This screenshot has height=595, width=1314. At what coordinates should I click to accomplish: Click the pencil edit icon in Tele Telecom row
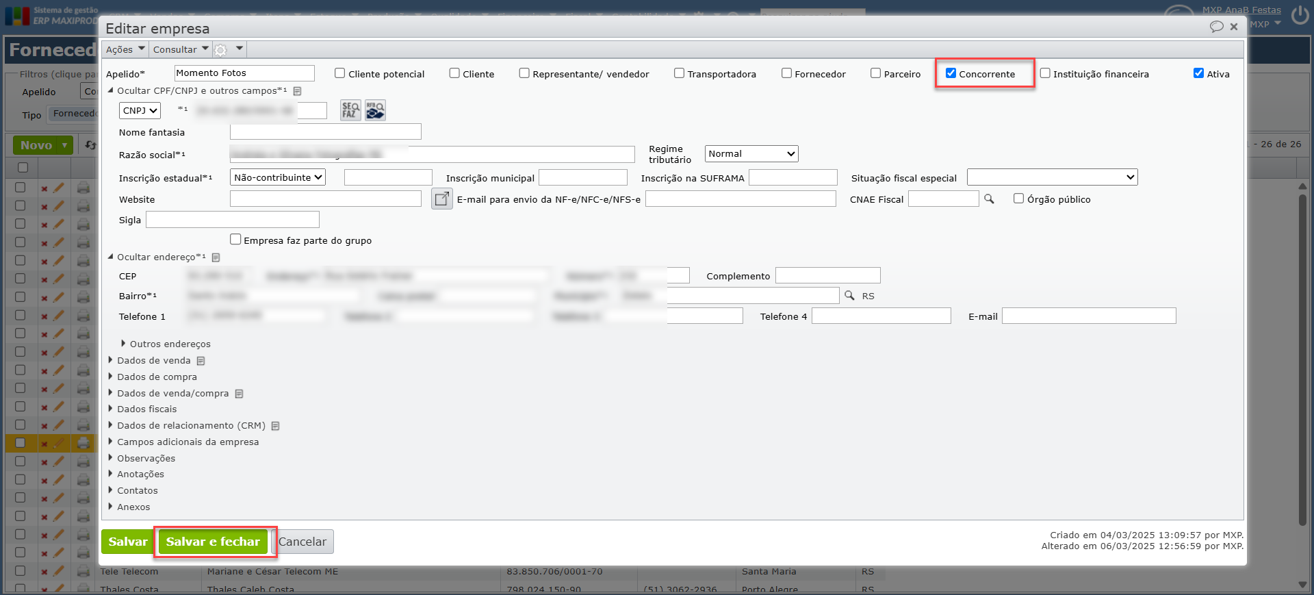[x=59, y=571]
